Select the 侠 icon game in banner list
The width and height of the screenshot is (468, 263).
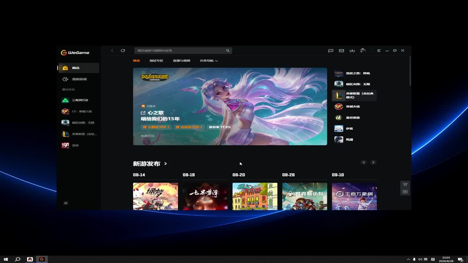354,118
